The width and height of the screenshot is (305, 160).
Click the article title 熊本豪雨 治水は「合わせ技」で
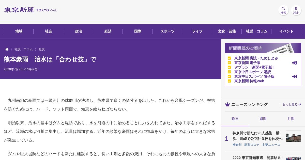tap(50, 59)
